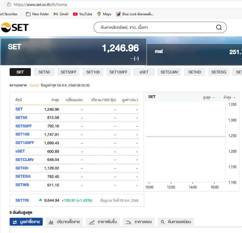This screenshot has height=233, width=242.
Task: Click the SET100 value 1,747.91
Action: (52, 135)
